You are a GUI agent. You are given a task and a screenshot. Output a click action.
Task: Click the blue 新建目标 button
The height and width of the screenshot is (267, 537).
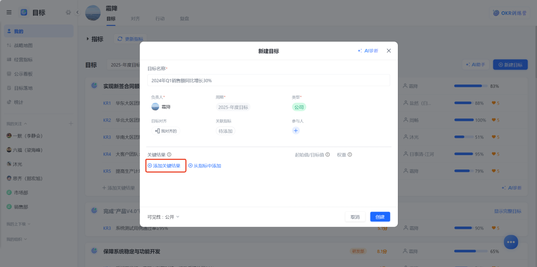pos(510,65)
